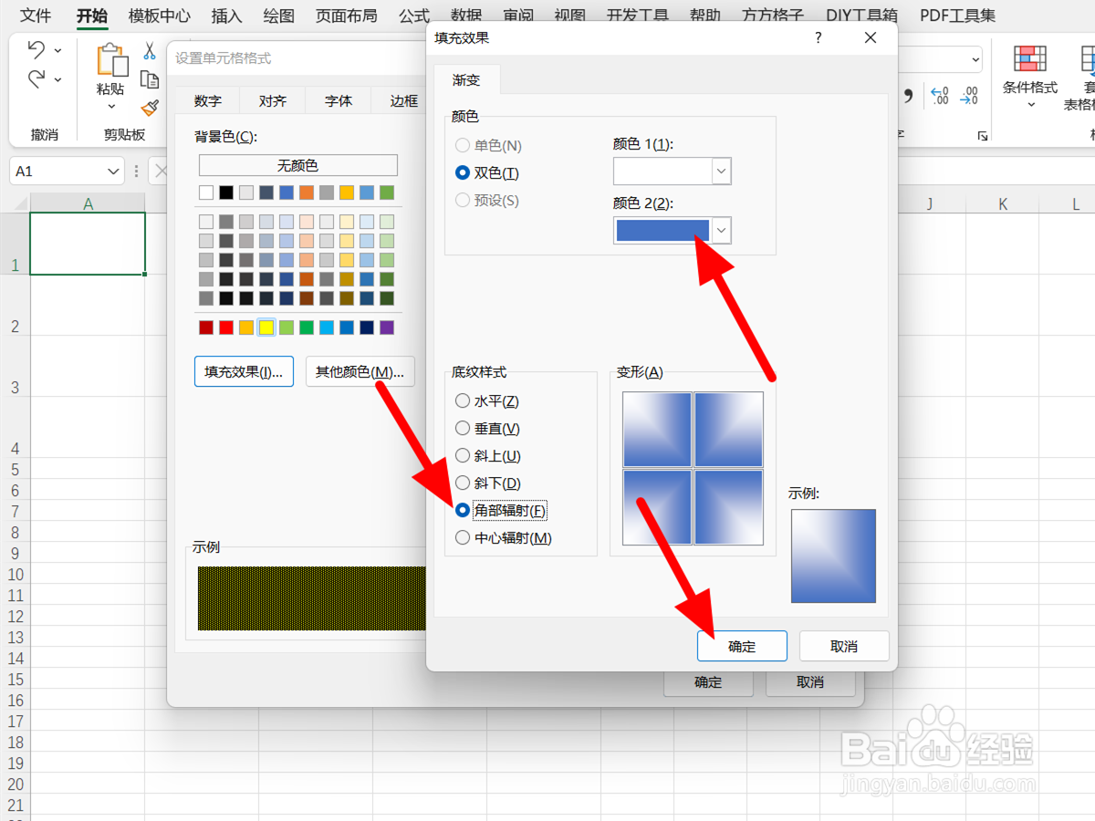Select the 角部辐射 from corner style

coord(463,511)
